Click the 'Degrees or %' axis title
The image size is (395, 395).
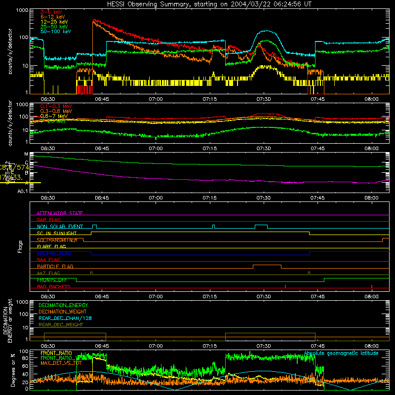(x=13, y=370)
